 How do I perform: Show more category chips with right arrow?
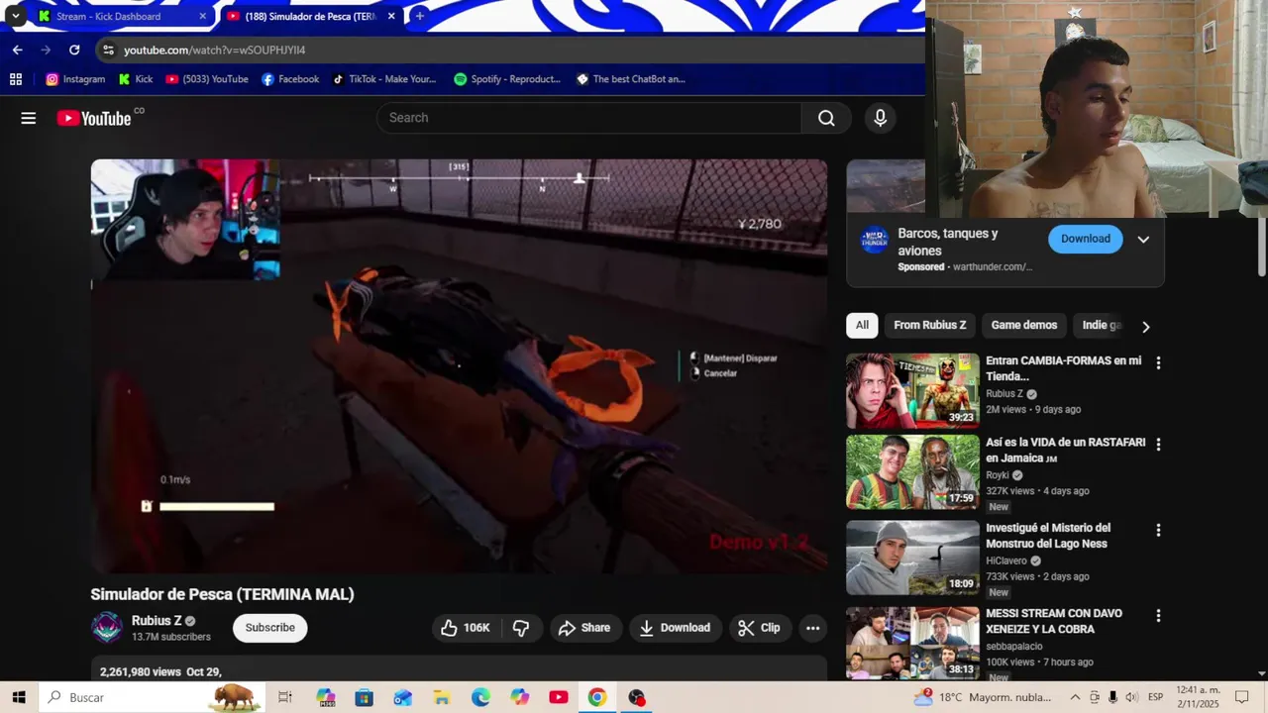click(x=1146, y=327)
